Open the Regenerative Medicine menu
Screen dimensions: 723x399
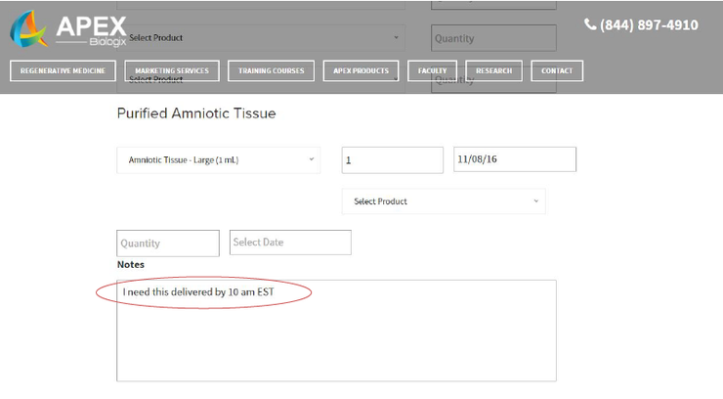pyautogui.click(x=63, y=71)
